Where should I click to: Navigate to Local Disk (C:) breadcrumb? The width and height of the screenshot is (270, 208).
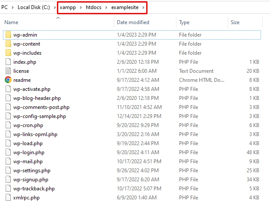point(34,7)
